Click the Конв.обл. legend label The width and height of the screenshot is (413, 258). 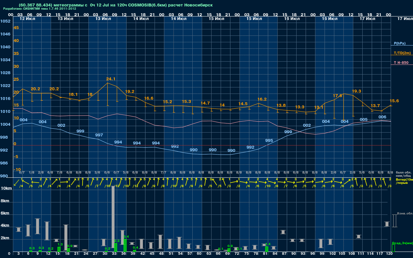405,213
